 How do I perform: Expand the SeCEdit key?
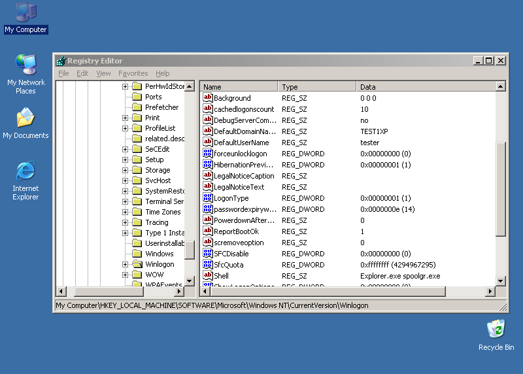click(125, 149)
